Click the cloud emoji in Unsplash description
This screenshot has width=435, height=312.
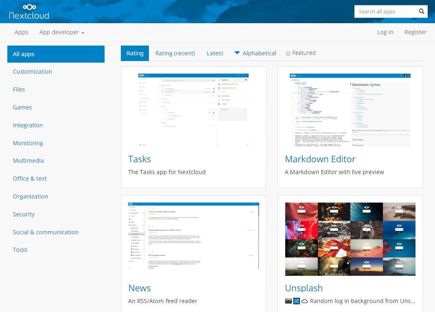(x=304, y=301)
